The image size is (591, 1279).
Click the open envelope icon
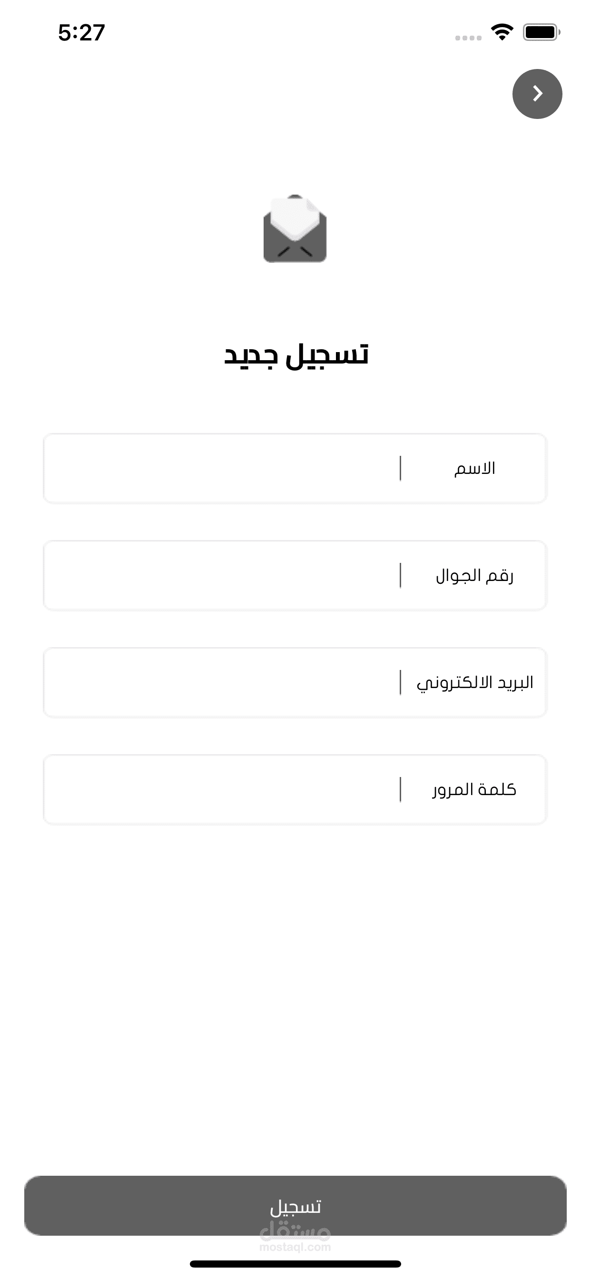(295, 229)
